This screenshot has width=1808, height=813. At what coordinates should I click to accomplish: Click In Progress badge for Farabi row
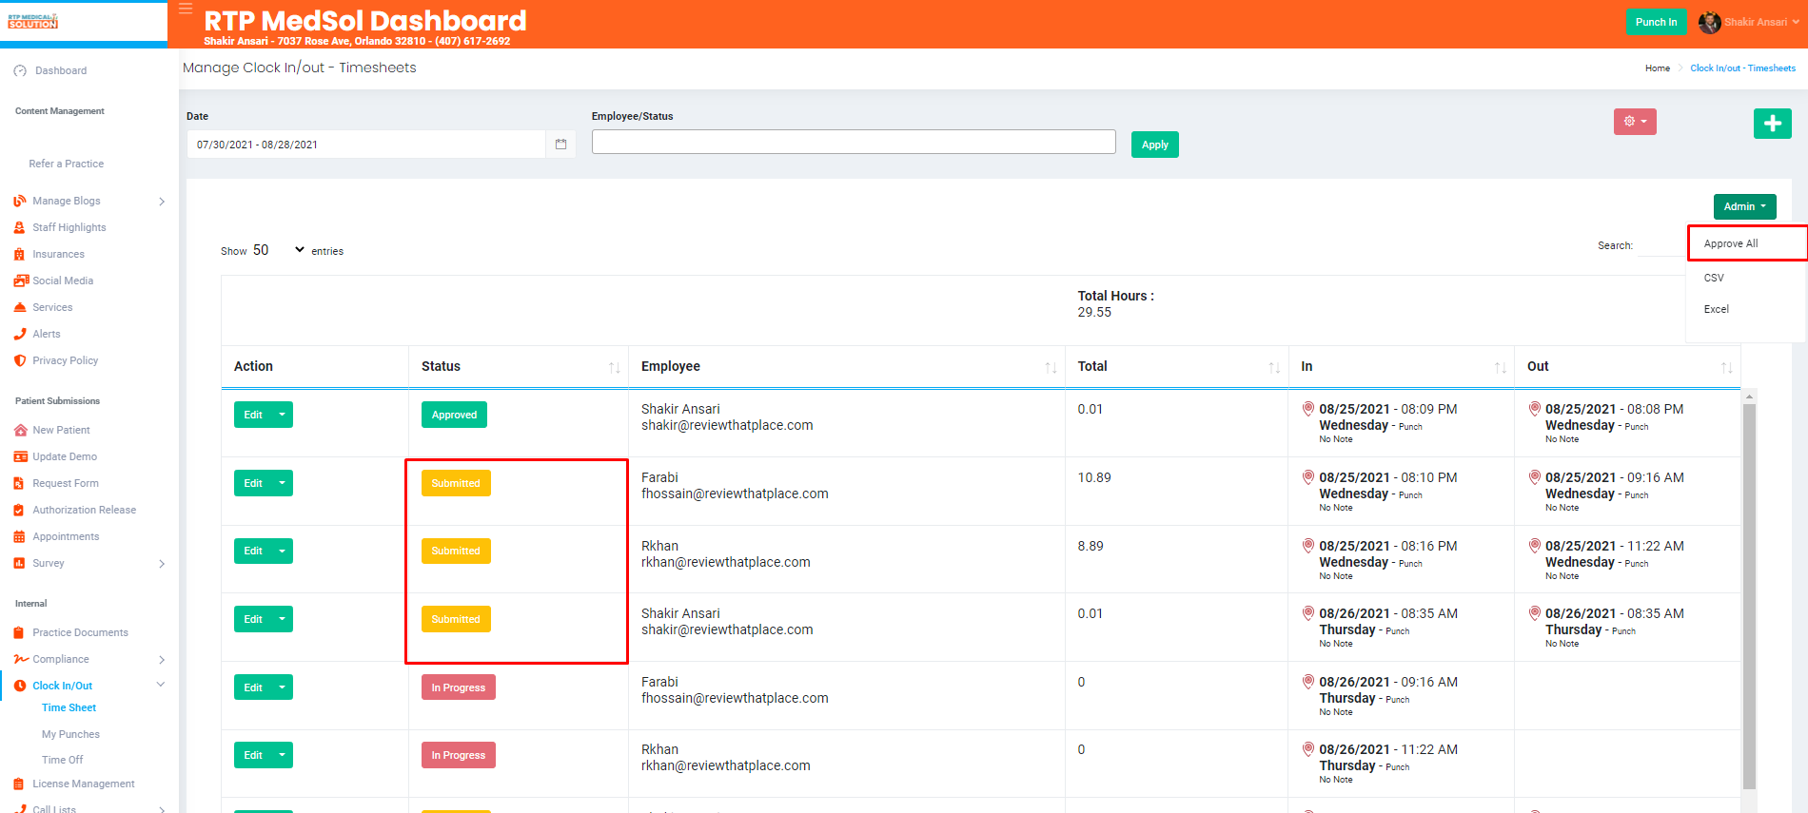point(458,687)
